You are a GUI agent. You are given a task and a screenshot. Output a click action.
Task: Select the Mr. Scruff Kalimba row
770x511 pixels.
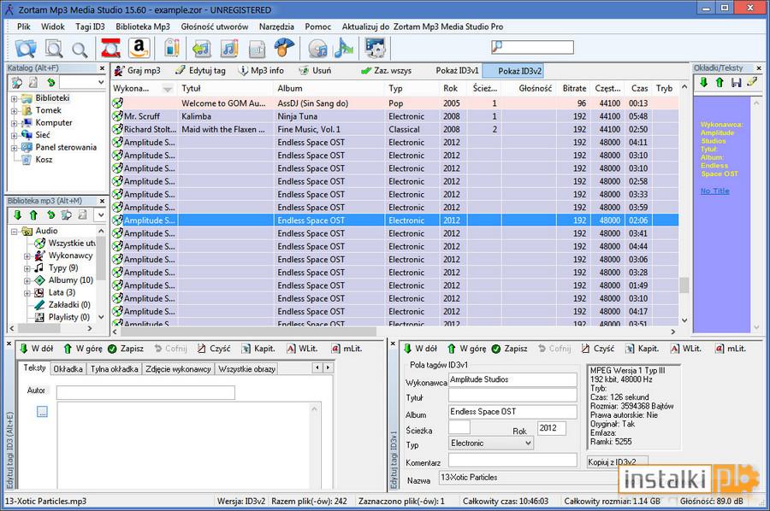[x=395, y=116]
